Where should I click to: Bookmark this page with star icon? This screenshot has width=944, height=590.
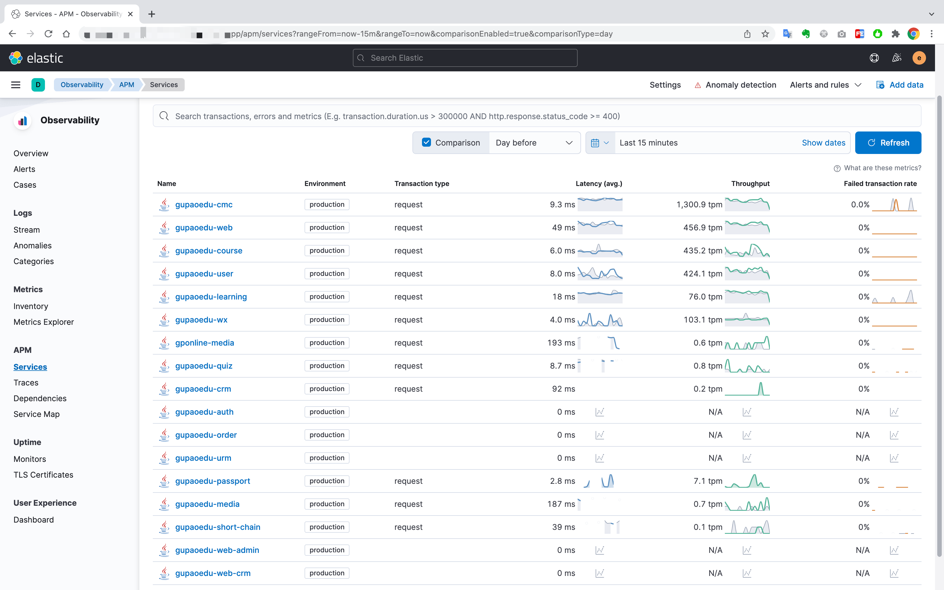pos(765,34)
